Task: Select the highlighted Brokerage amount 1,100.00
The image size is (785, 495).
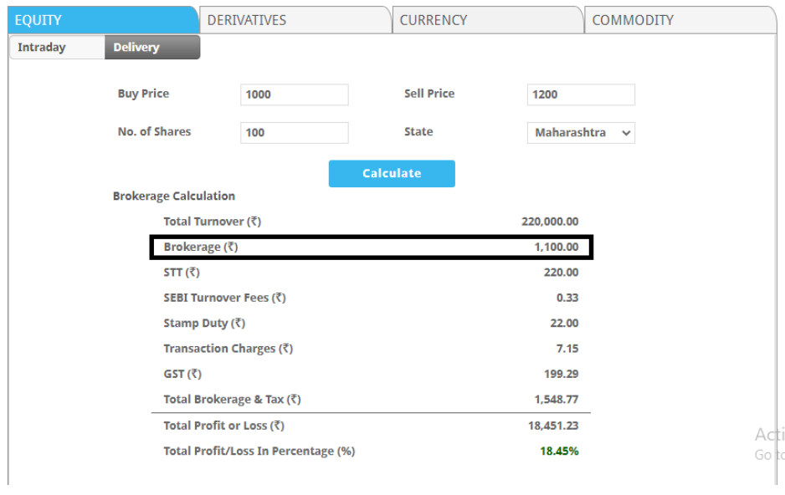Action: tap(556, 247)
